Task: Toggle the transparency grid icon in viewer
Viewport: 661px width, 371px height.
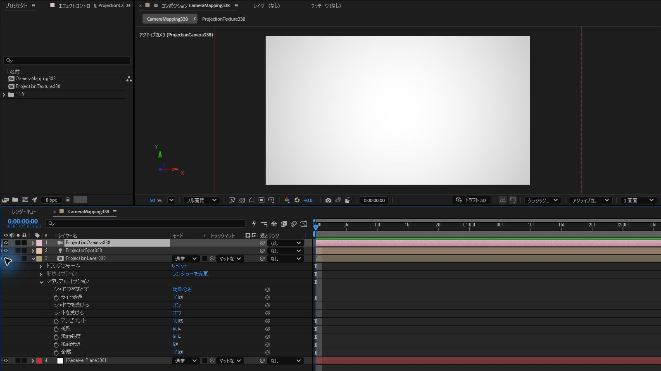Action: pyautogui.click(x=242, y=200)
